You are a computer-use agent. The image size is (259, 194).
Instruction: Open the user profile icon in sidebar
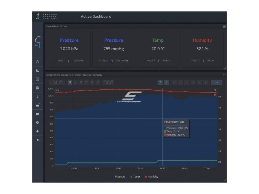pos(37,131)
